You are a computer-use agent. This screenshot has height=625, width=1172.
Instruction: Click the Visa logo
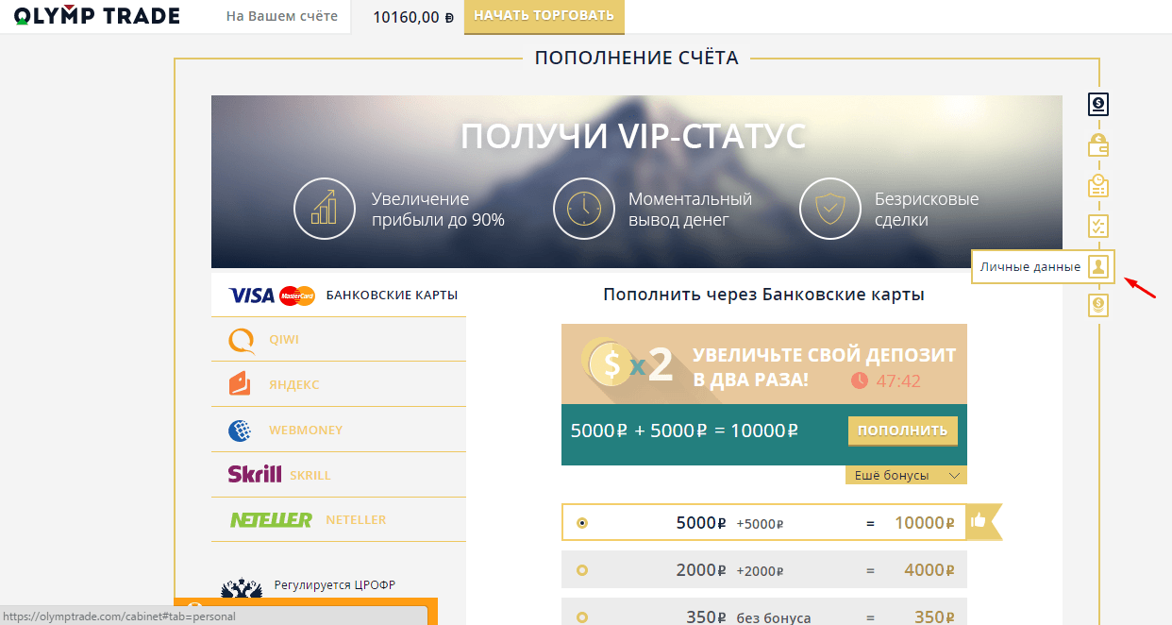pyautogui.click(x=252, y=296)
